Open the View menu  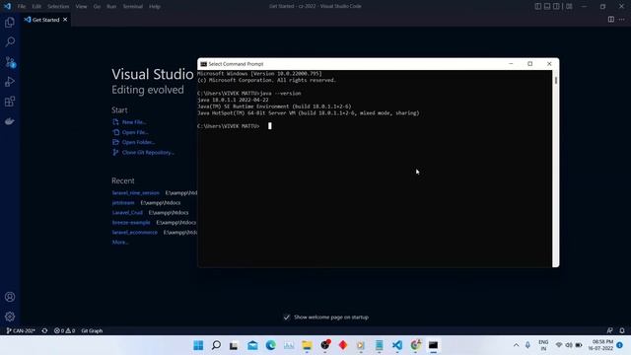[x=81, y=7]
